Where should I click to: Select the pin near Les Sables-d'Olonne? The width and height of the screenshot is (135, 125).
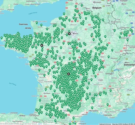39,70
